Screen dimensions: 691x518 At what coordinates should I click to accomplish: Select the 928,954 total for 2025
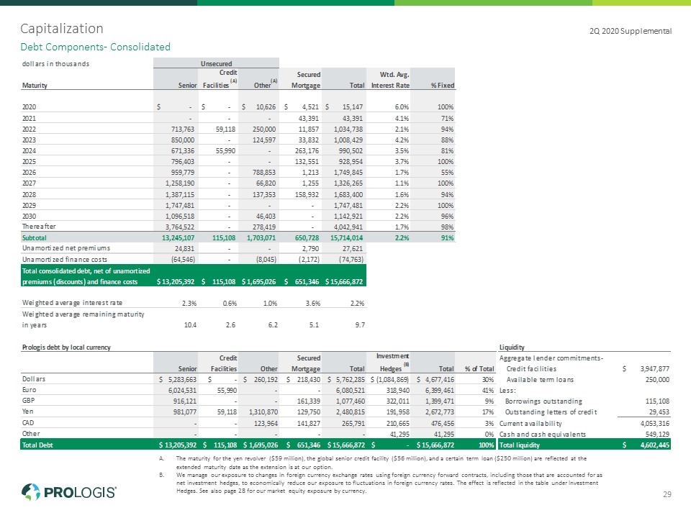tap(351, 162)
